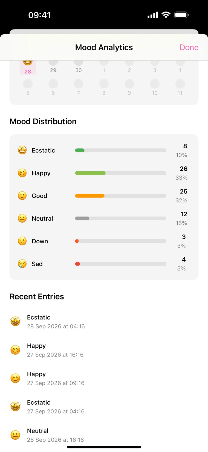Tap the Happy emoji in Mood Distribution
The width and height of the screenshot is (208, 452).
coord(22,173)
